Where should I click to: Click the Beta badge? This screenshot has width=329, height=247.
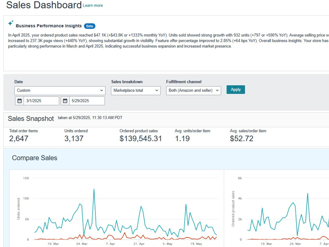pos(89,26)
